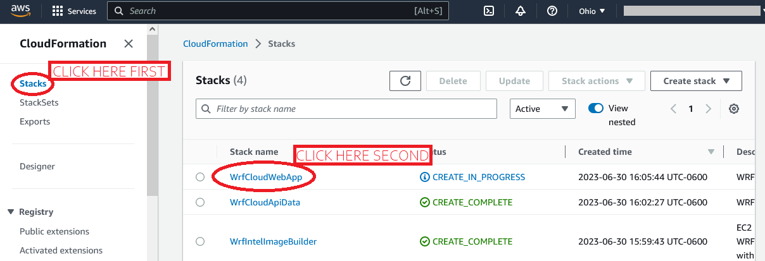Refresh the stacks list
The image size is (765, 261).
[x=405, y=81]
